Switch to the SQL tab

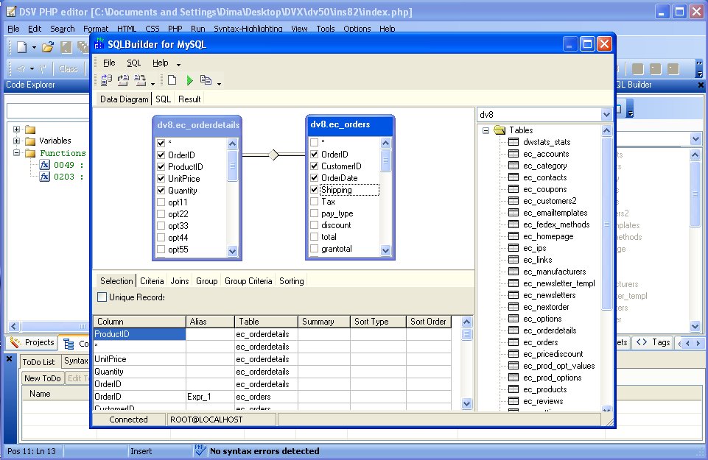coord(163,99)
